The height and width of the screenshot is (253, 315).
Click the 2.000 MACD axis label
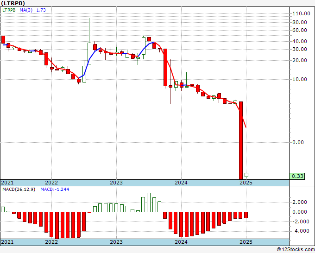300,202
